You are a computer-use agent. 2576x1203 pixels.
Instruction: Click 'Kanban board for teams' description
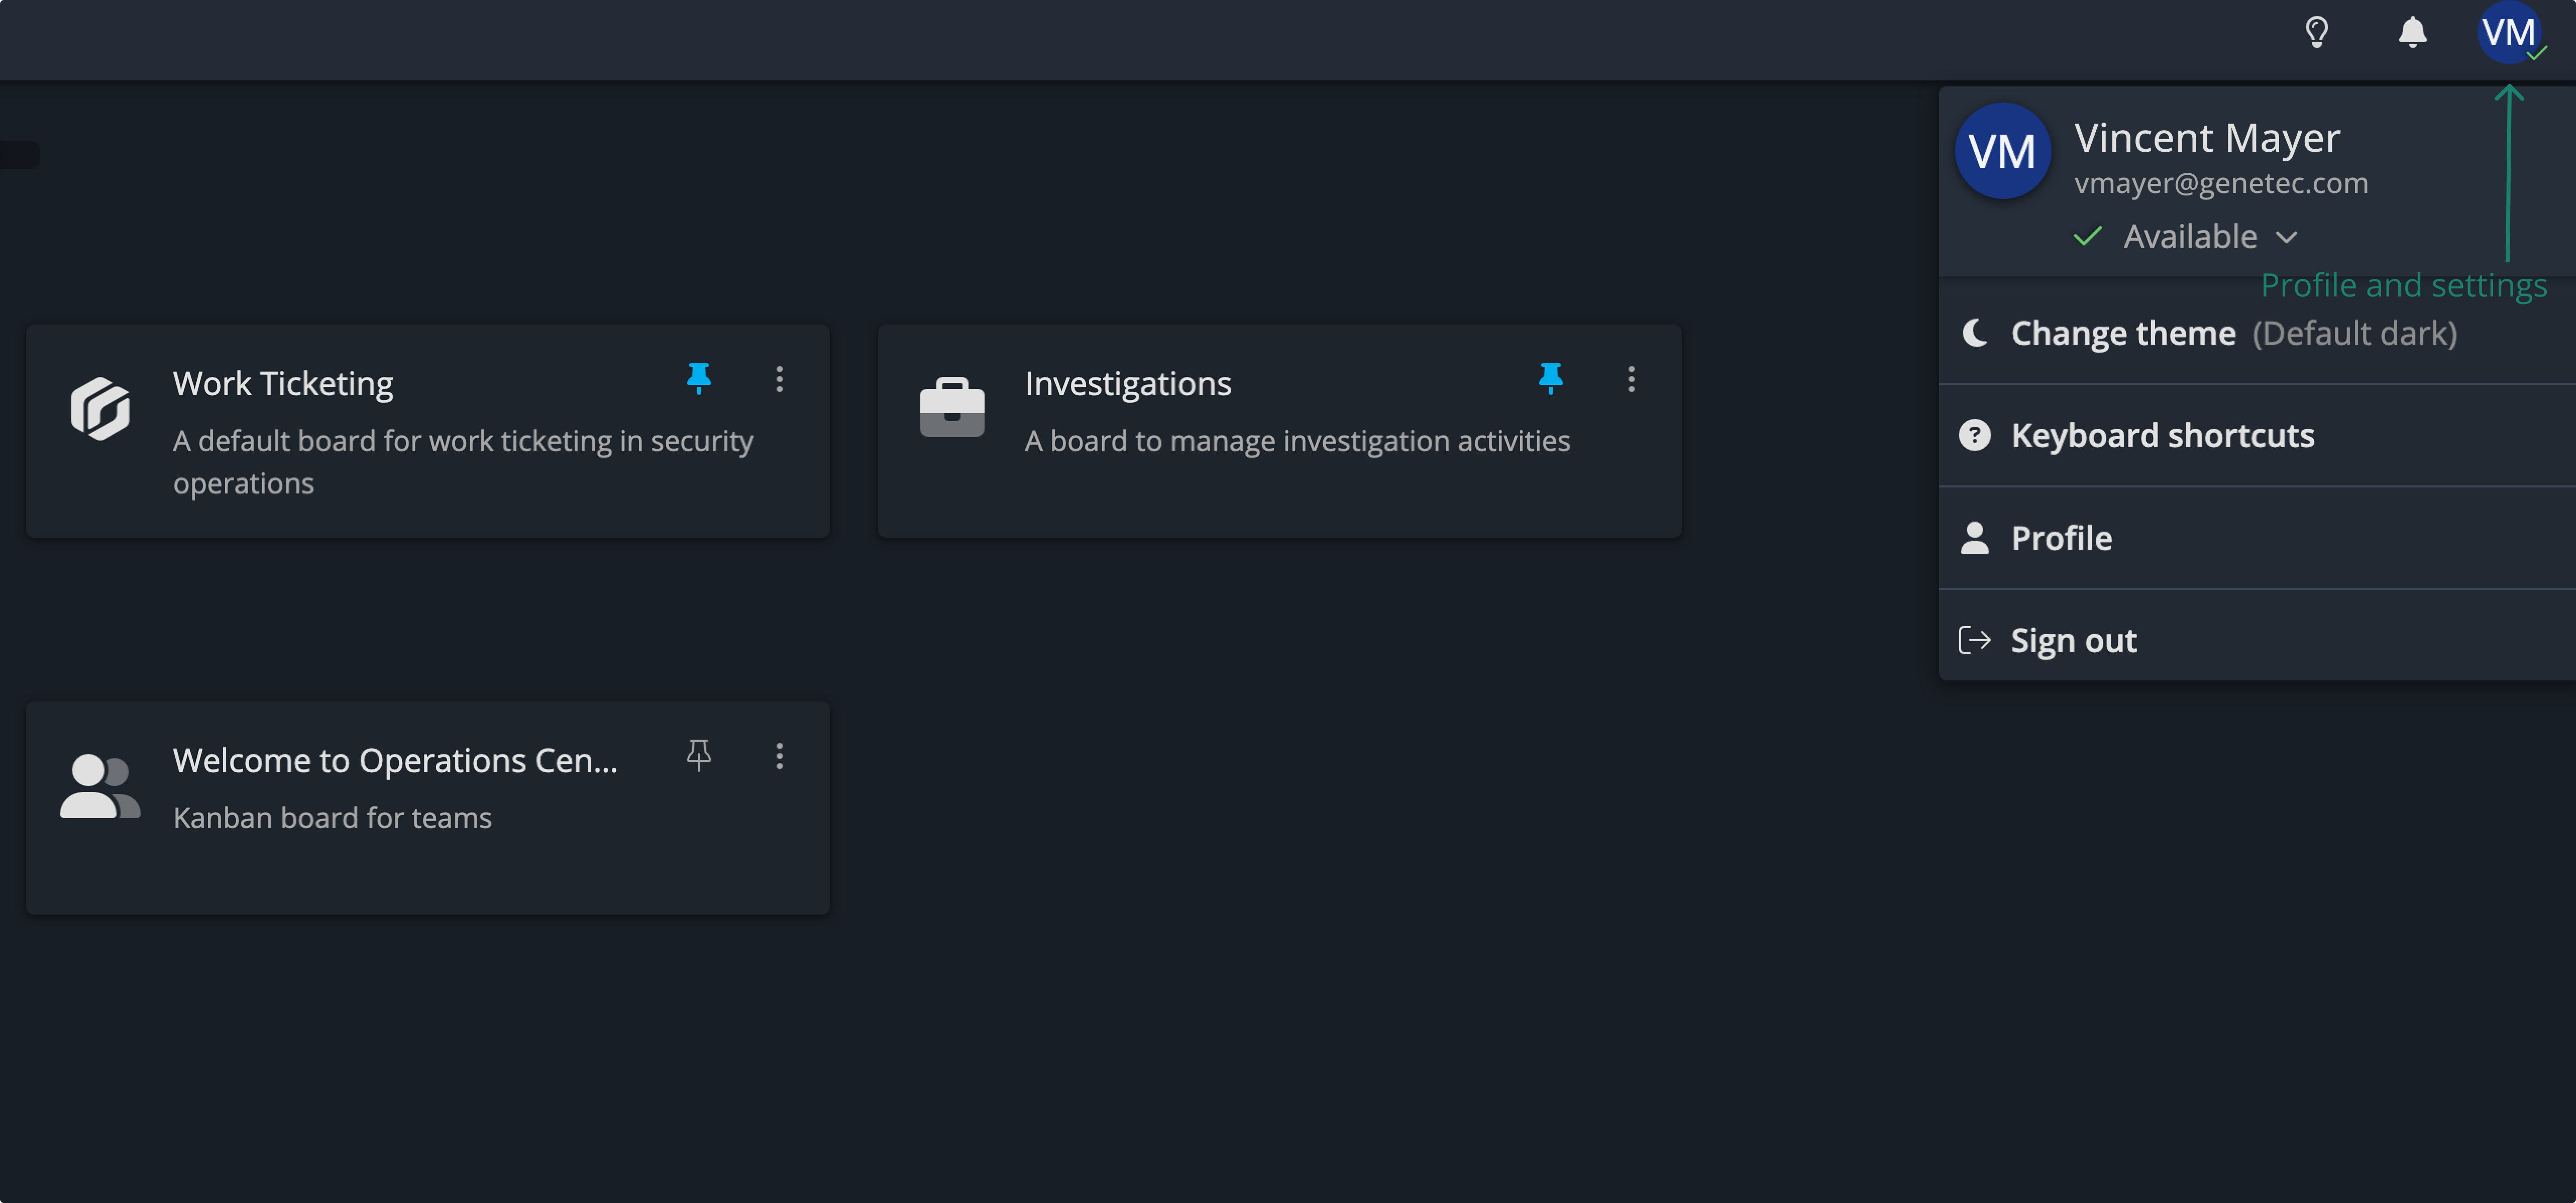click(x=332, y=817)
